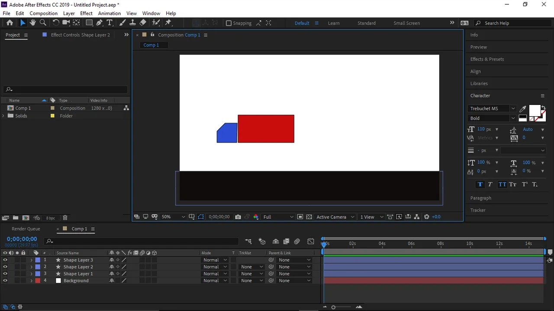Switch to the Render Queue tab
Image resolution: width=554 pixels, height=311 pixels.
tap(26, 229)
